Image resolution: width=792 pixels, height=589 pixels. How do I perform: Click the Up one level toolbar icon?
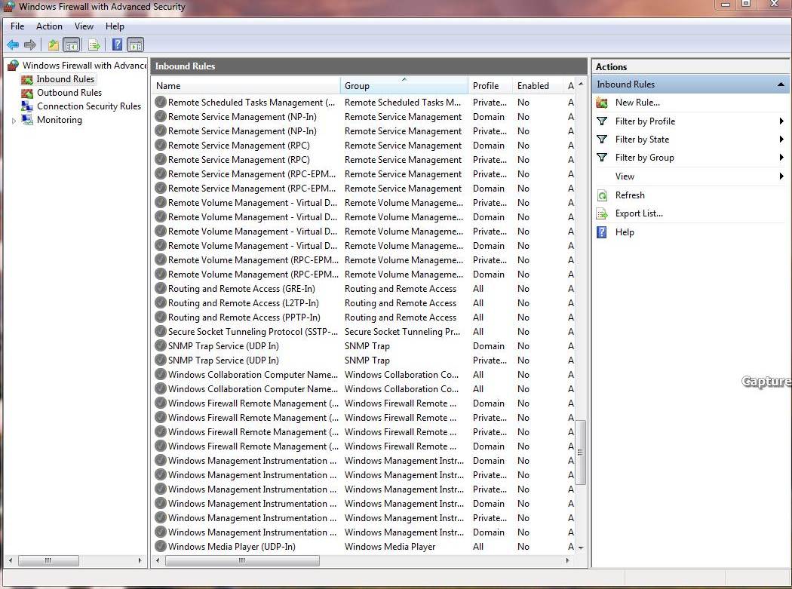pos(54,45)
